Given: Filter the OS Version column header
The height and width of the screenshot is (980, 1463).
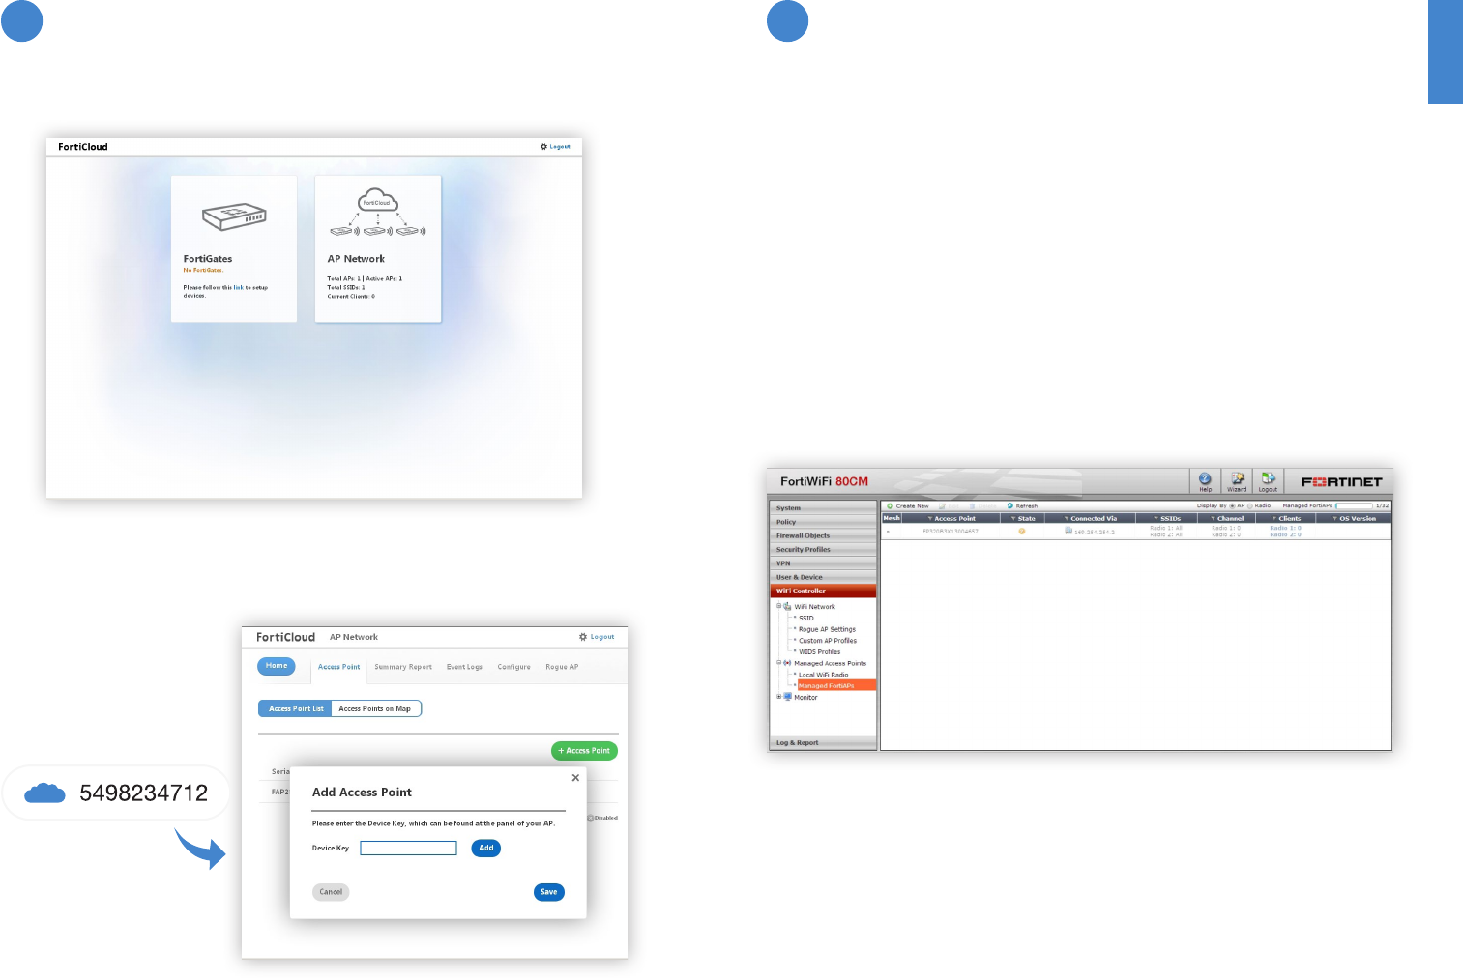Looking at the screenshot, I should point(1355,518).
